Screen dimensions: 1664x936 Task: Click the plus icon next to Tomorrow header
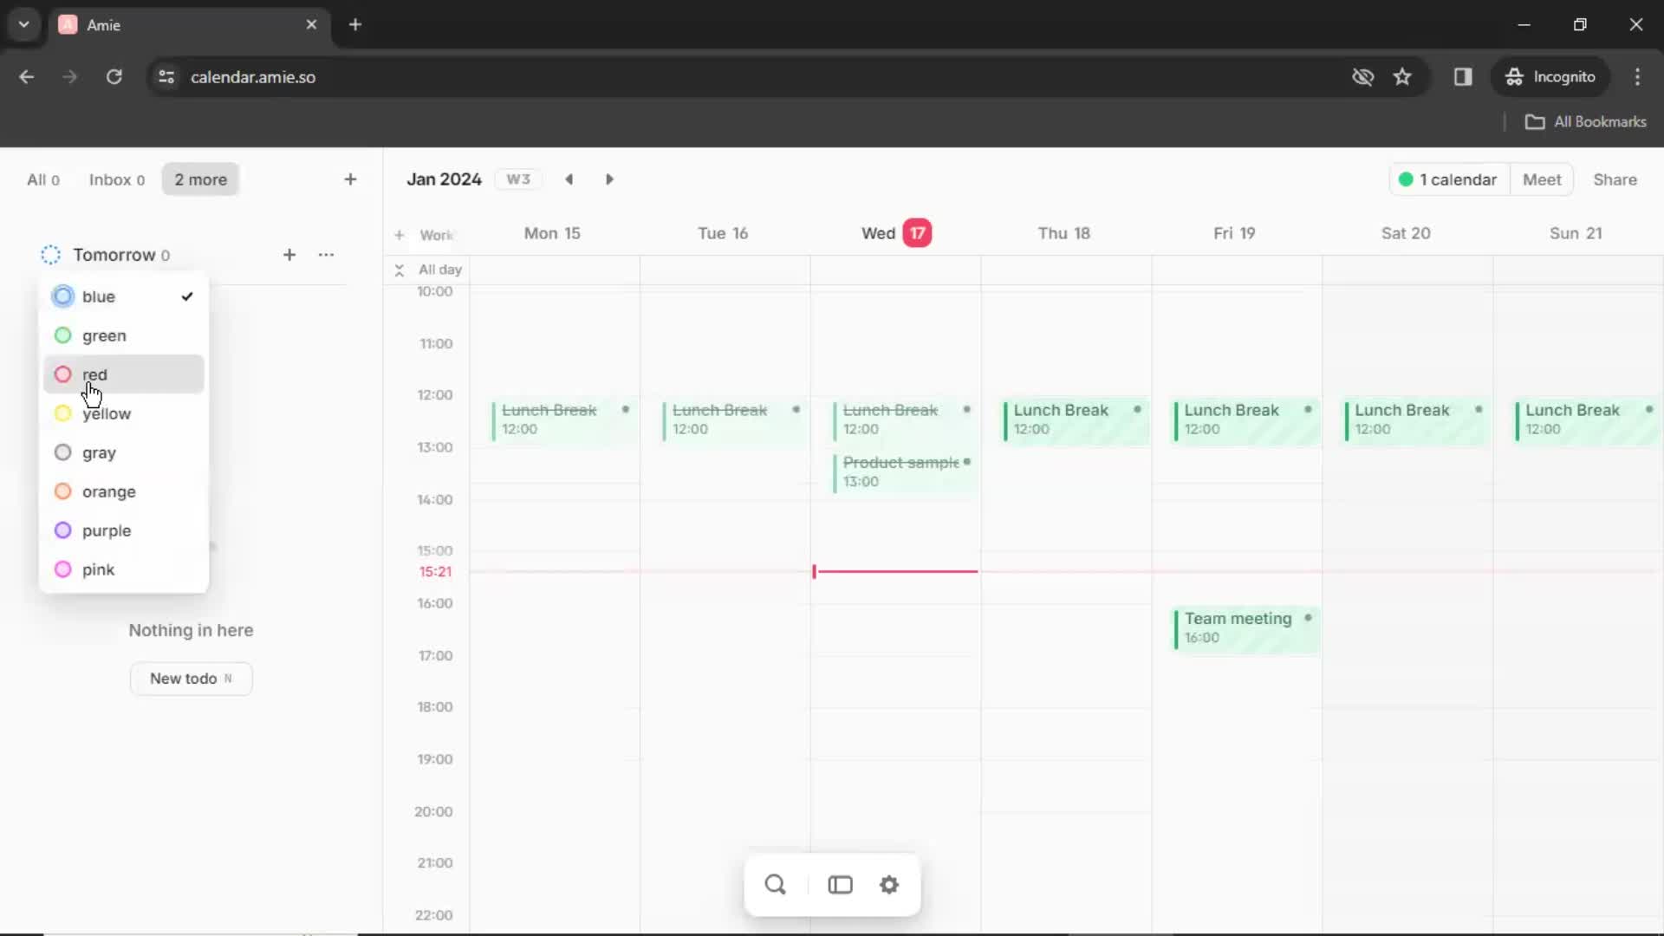(289, 254)
